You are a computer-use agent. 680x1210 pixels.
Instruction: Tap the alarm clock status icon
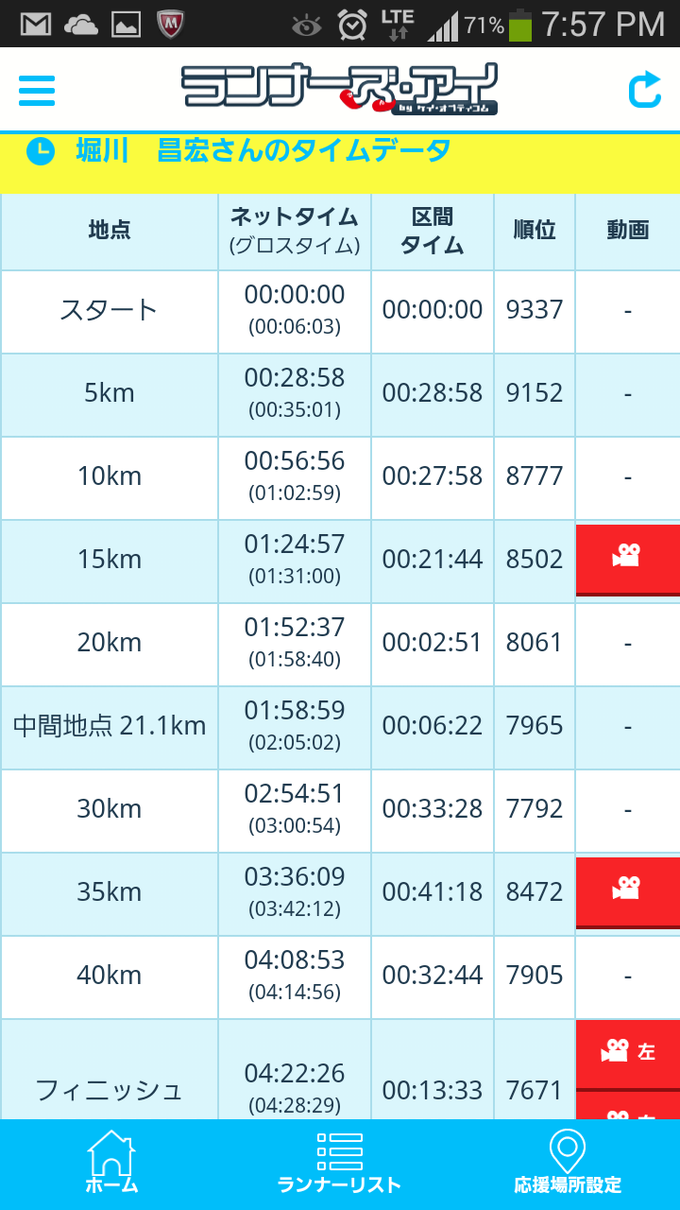[x=352, y=24]
